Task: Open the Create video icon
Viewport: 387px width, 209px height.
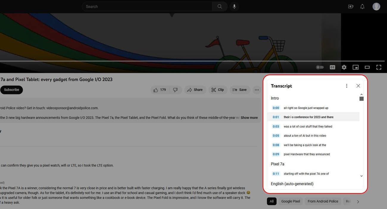Action: coord(351,7)
